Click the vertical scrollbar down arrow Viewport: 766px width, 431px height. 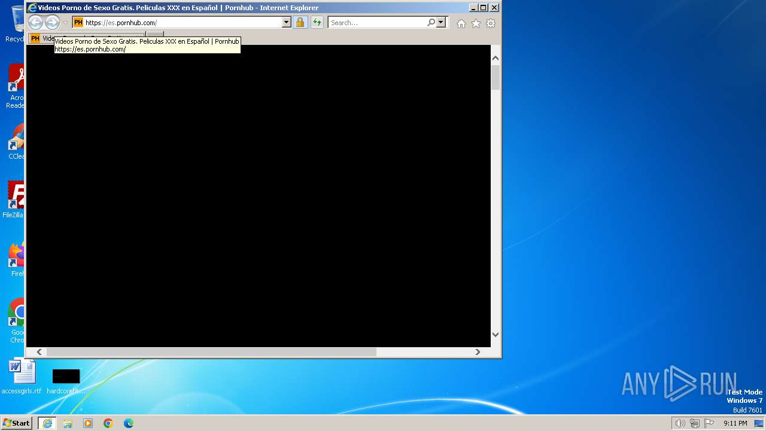pyautogui.click(x=496, y=335)
